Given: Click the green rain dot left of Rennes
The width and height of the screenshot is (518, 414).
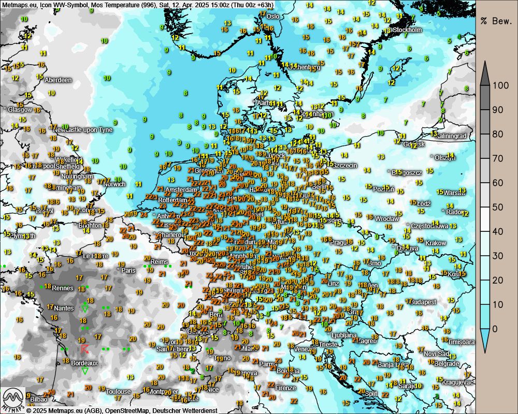Looking at the screenshot, I should click(42, 286).
